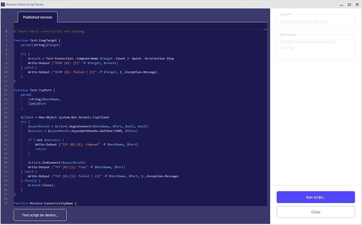Click the Name field showing Internet Connectivity Test
The width and height of the screenshot is (362, 225).
coord(316,22)
